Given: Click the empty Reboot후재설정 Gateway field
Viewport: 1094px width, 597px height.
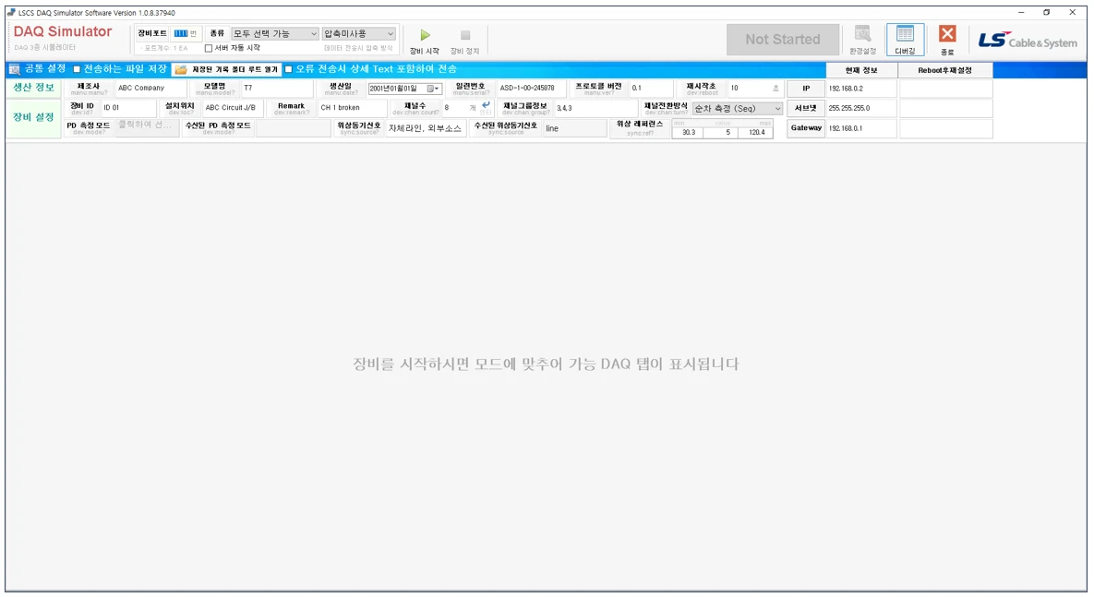Looking at the screenshot, I should 945,127.
